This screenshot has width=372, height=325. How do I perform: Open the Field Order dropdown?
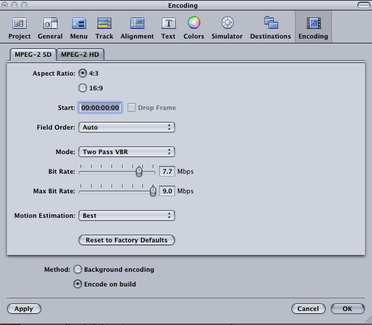click(127, 127)
